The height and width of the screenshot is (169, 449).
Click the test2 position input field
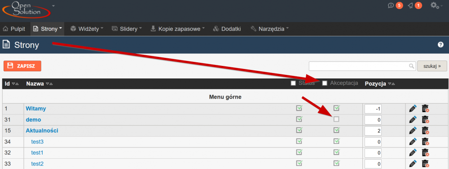[x=373, y=164]
